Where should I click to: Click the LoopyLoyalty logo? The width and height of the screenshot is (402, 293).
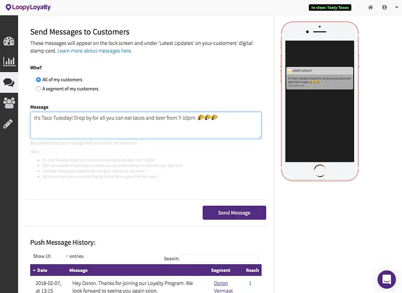pyautogui.click(x=28, y=7)
